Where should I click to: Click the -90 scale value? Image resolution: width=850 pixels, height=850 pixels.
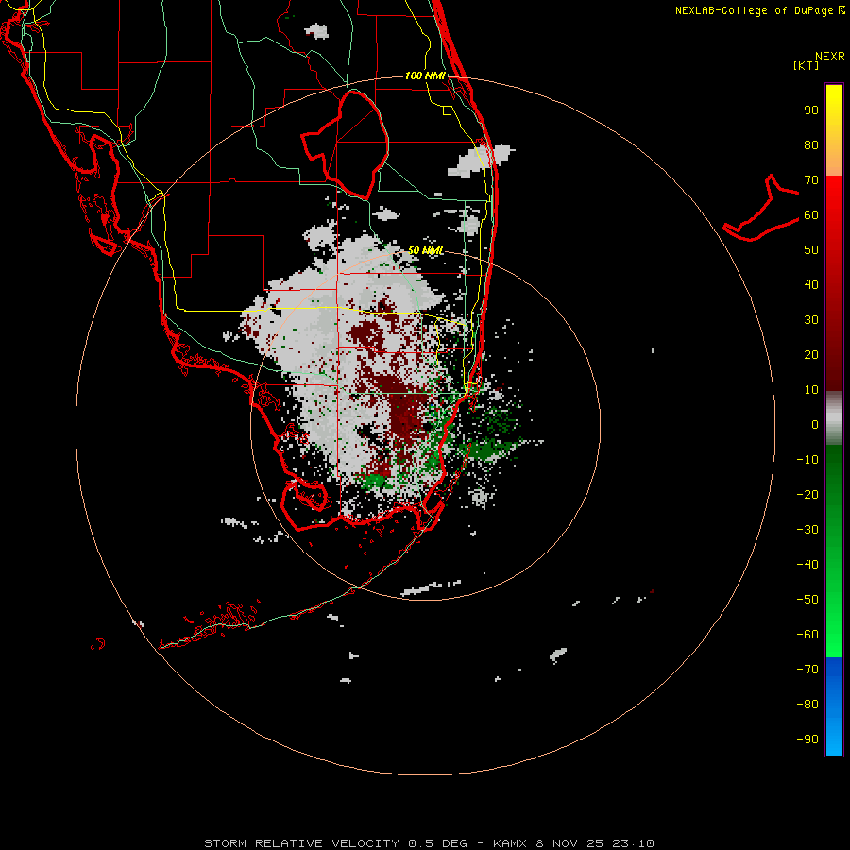[x=807, y=739]
